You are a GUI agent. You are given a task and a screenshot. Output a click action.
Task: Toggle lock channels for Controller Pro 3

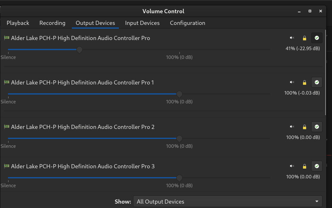(305, 166)
